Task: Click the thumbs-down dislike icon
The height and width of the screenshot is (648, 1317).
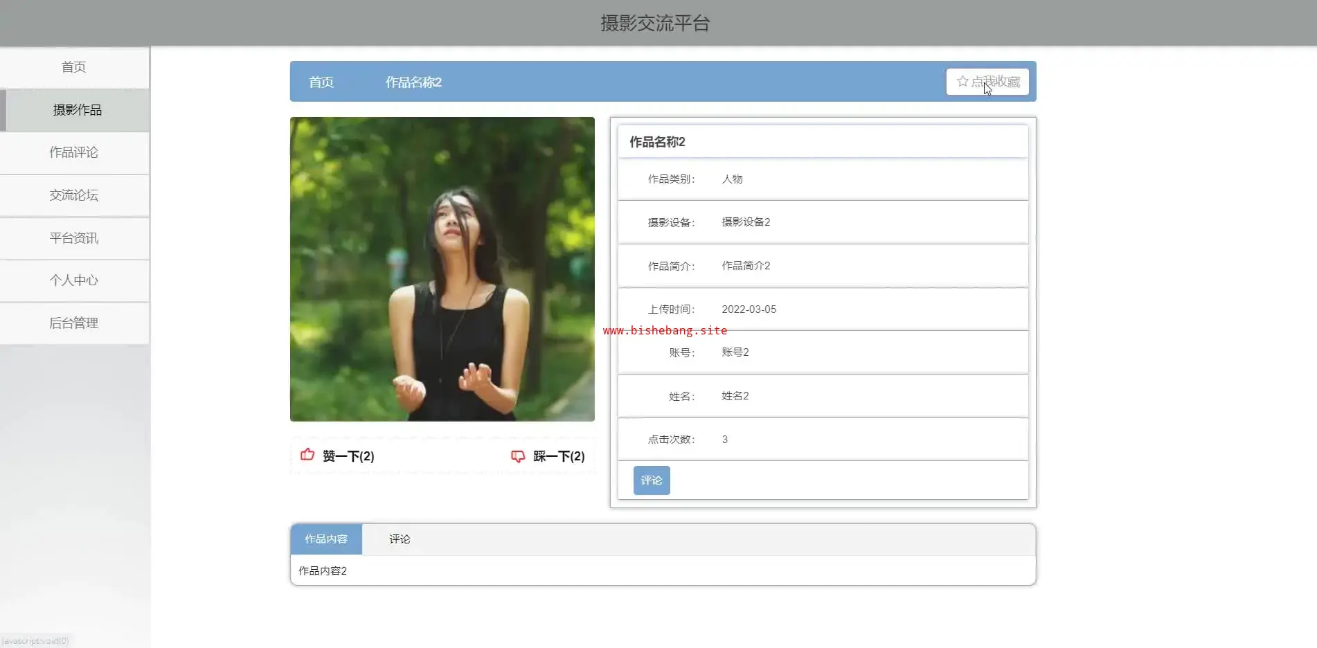Action: [518, 456]
